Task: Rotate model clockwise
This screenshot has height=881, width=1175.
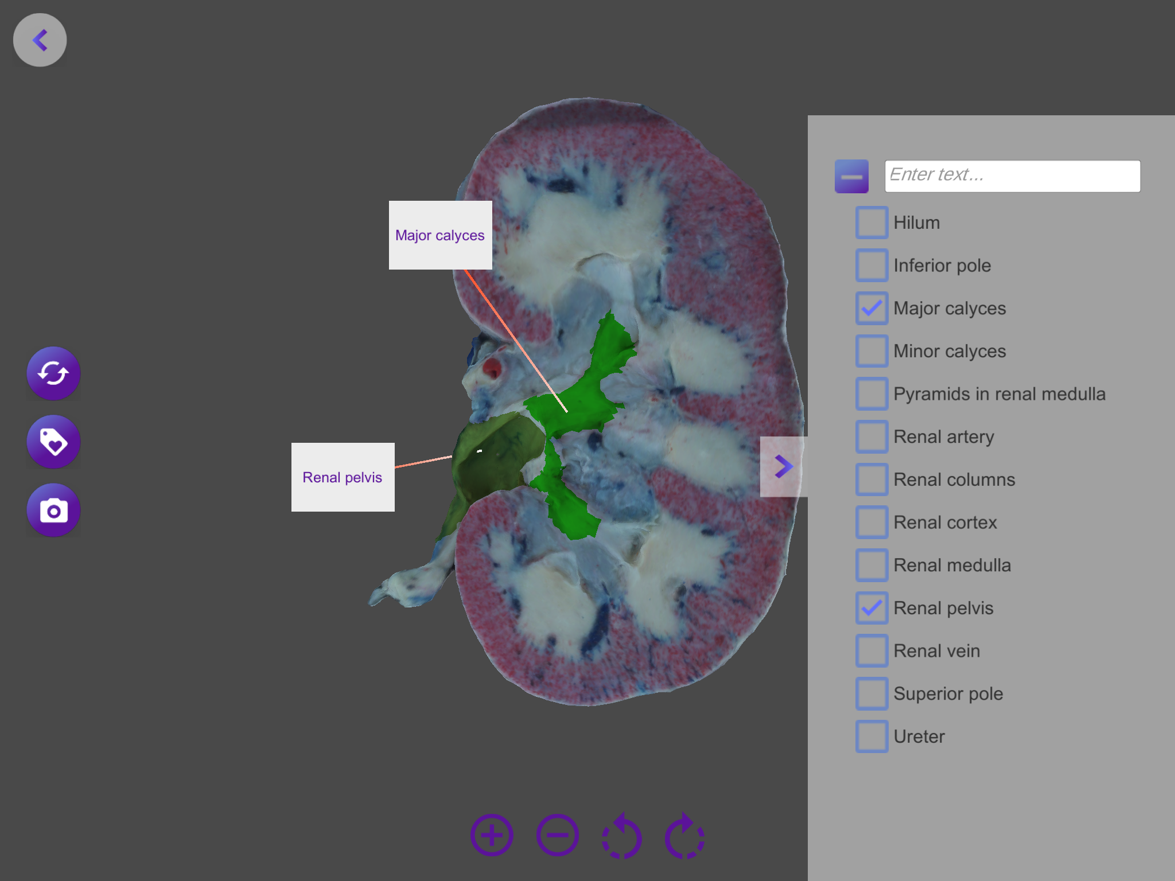Action: click(684, 836)
